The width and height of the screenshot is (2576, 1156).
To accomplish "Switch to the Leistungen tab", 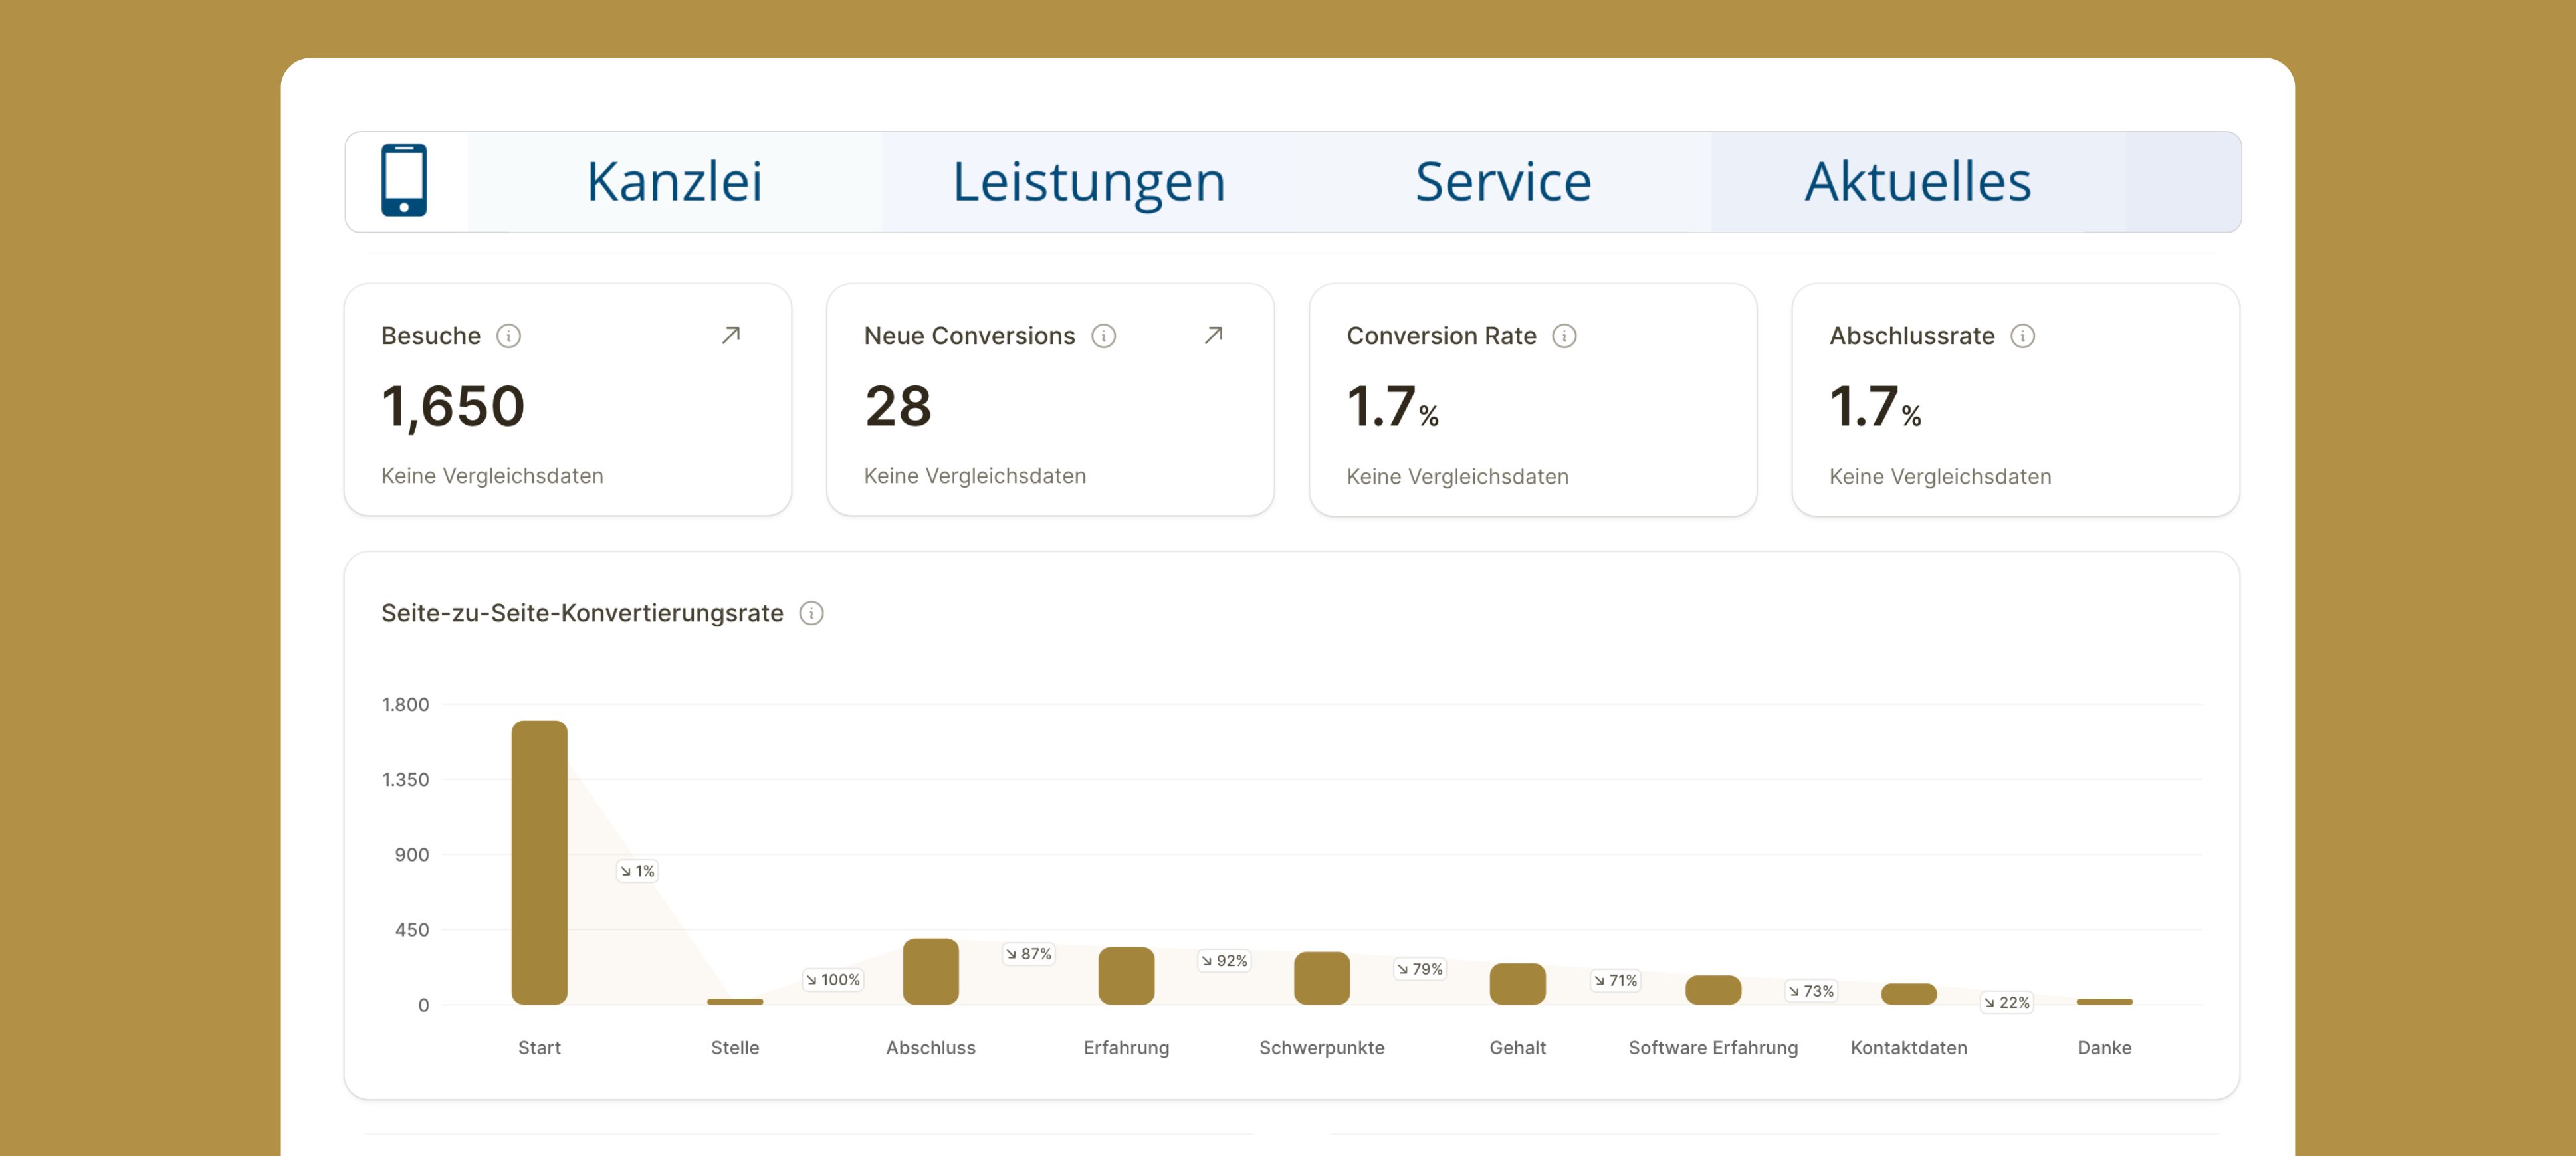I will [x=1088, y=182].
